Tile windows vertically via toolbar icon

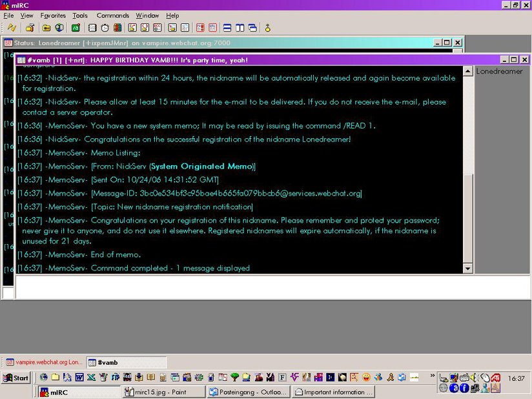coord(240,28)
